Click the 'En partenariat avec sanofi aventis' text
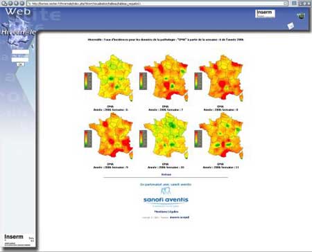312x252 pixels. [x=166, y=184]
